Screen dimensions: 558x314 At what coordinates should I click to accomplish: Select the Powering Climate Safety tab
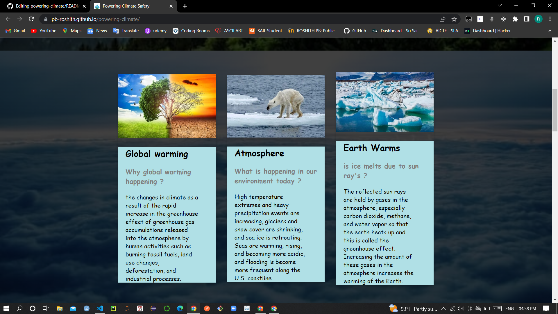[x=128, y=6]
